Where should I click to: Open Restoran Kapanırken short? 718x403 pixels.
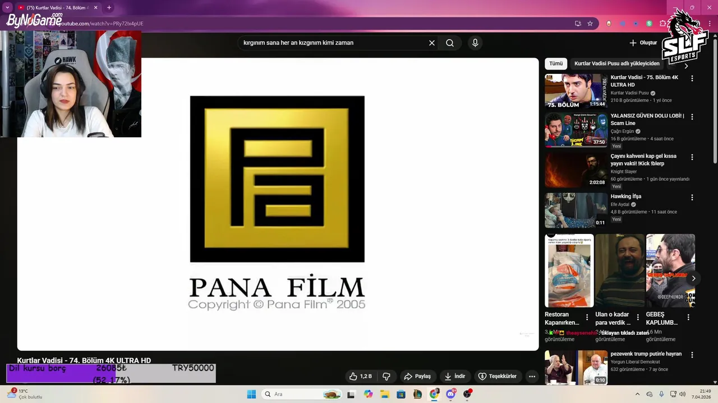click(569, 270)
